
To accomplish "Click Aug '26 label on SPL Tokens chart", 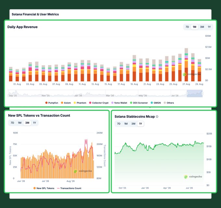I will 71,181.
